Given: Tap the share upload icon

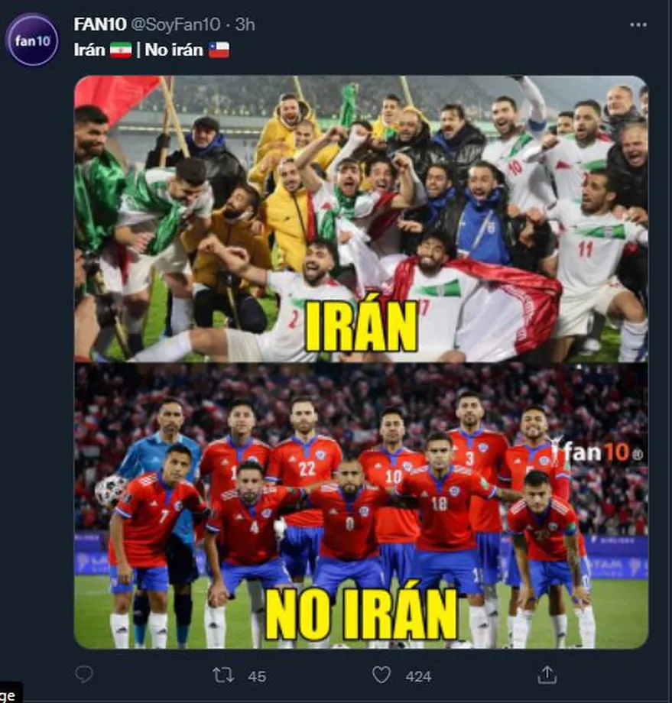Looking at the screenshot, I should click(x=547, y=674).
